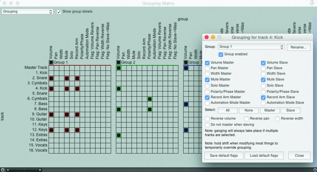Click the 16. Vocals track label
This screenshot has width=317, height=172.
tap(38, 150)
